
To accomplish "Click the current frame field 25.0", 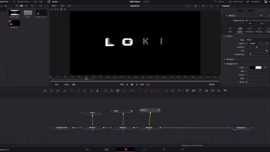I will point(212,84).
